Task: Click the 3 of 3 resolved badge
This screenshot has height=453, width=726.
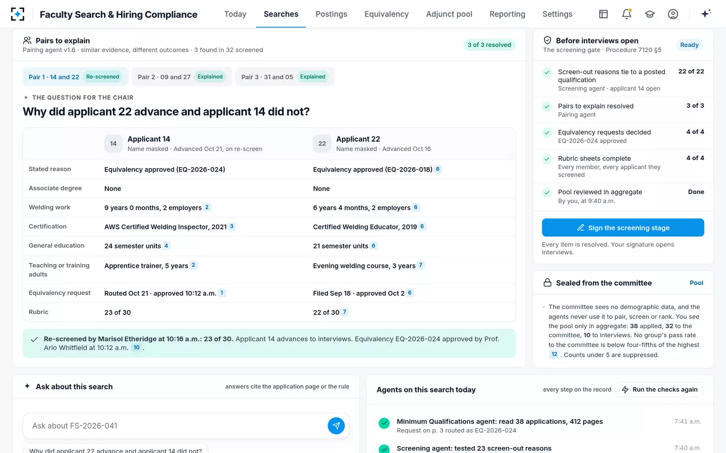Action: [489, 45]
